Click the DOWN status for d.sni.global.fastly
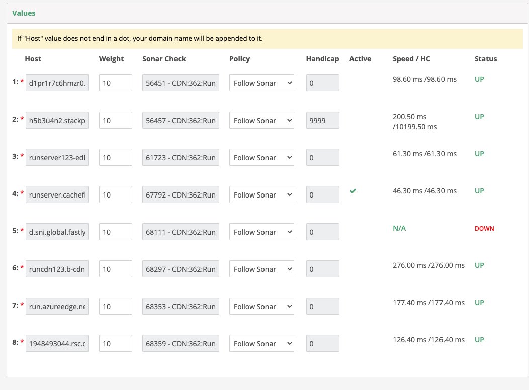Viewport: 529px width, 392px height. 484,228
